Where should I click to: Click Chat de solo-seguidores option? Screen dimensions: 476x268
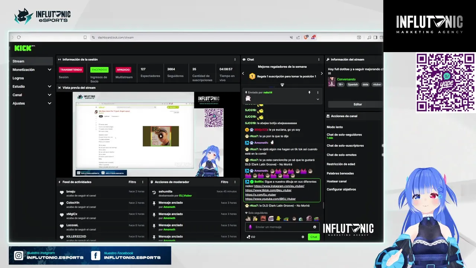pyautogui.click(x=344, y=135)
